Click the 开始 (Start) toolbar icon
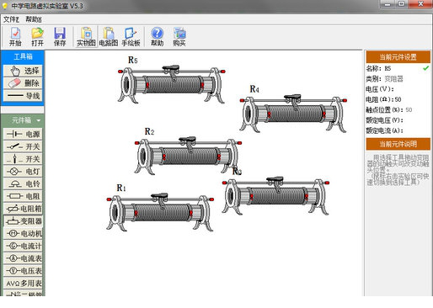Screen dimensions: 433x308 tap(15, 37)
